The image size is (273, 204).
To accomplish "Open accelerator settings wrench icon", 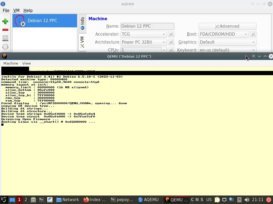I will [171, 34].
